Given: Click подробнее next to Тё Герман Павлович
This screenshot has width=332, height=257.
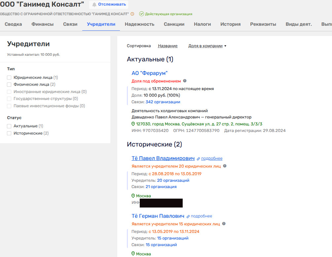Looking at the screenshot, I should pyautogui.click(x=201, y=216).
